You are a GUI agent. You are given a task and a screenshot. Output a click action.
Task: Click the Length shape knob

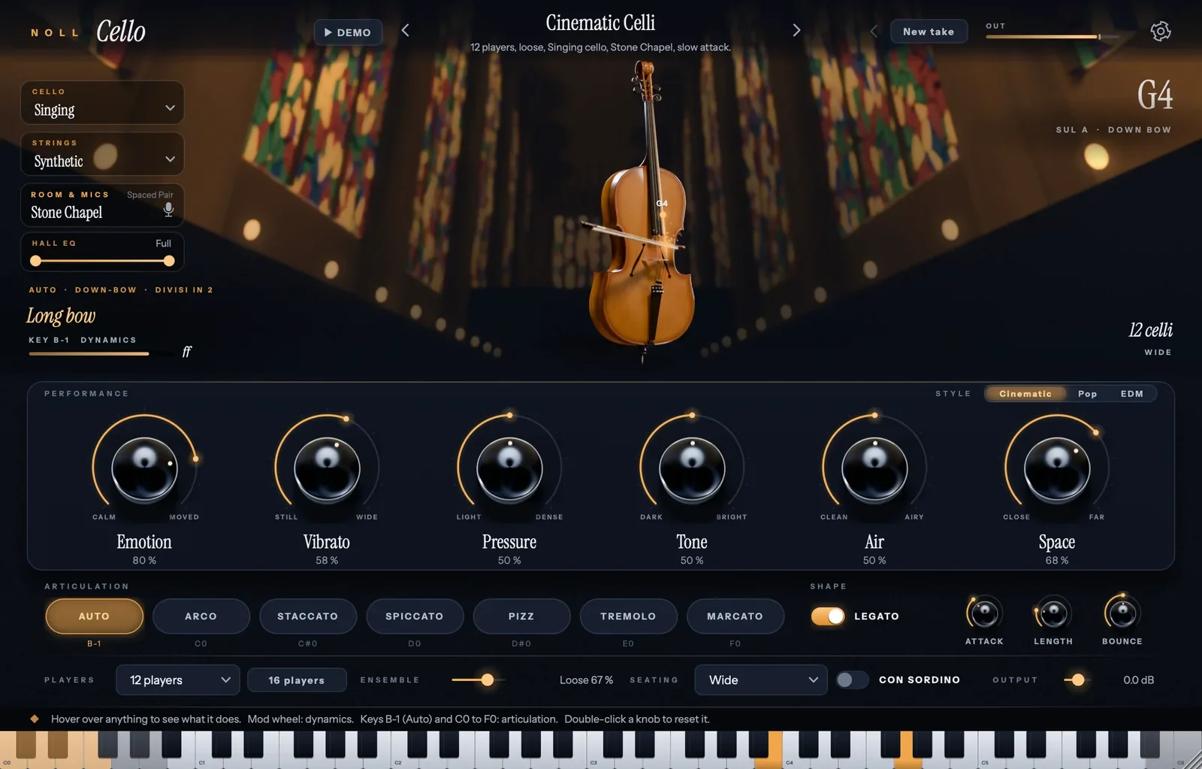(1053, 613)
